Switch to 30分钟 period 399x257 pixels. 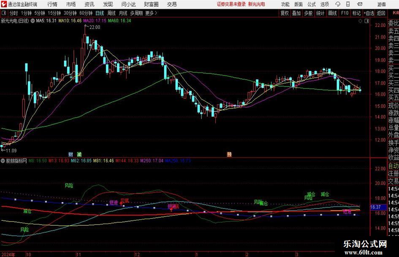pyautogui.click(x=70, y=13)
